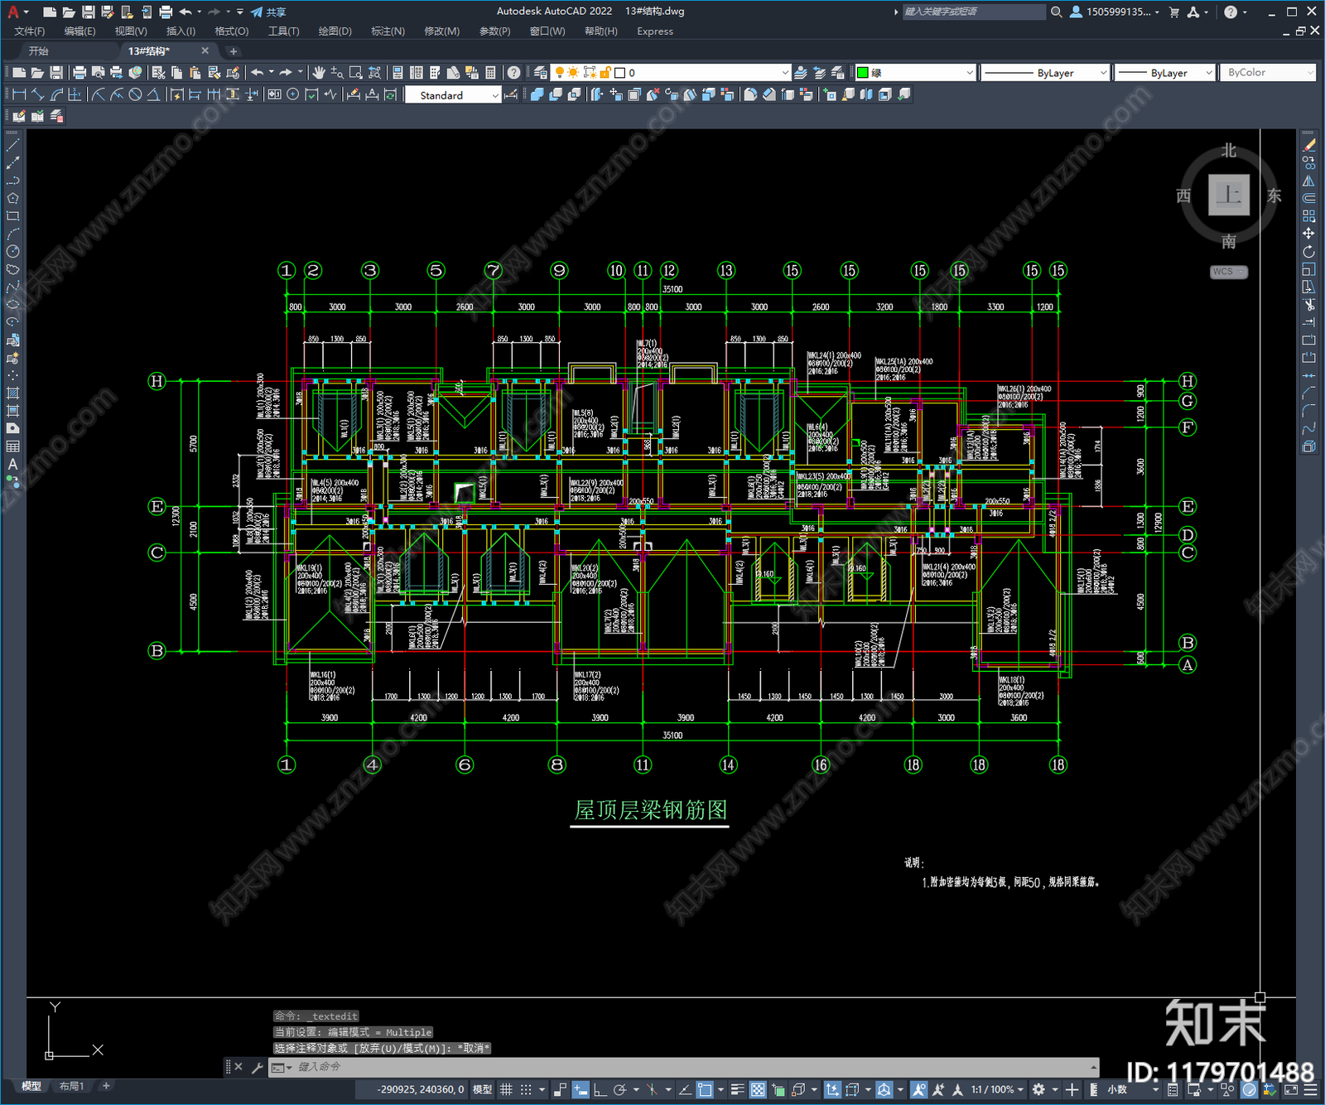Open the Layer Properties manager icon
1325x1105 pixels.
[x=541, y=73]
